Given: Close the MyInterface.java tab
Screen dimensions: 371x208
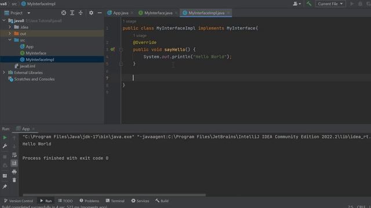Looking at the screenshot, I should pos(176,13).
